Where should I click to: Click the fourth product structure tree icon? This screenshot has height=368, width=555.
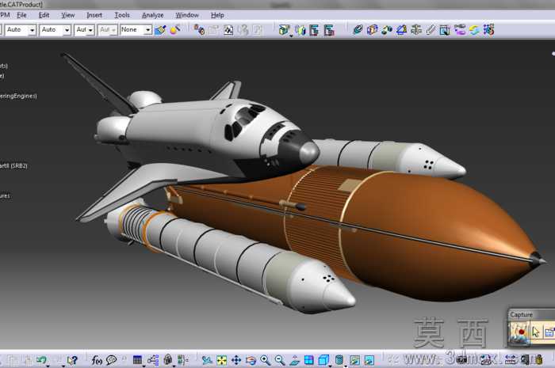(329, 30)
